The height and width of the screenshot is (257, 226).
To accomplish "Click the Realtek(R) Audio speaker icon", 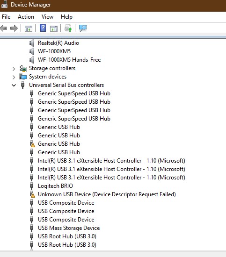I will coord(32,43).
